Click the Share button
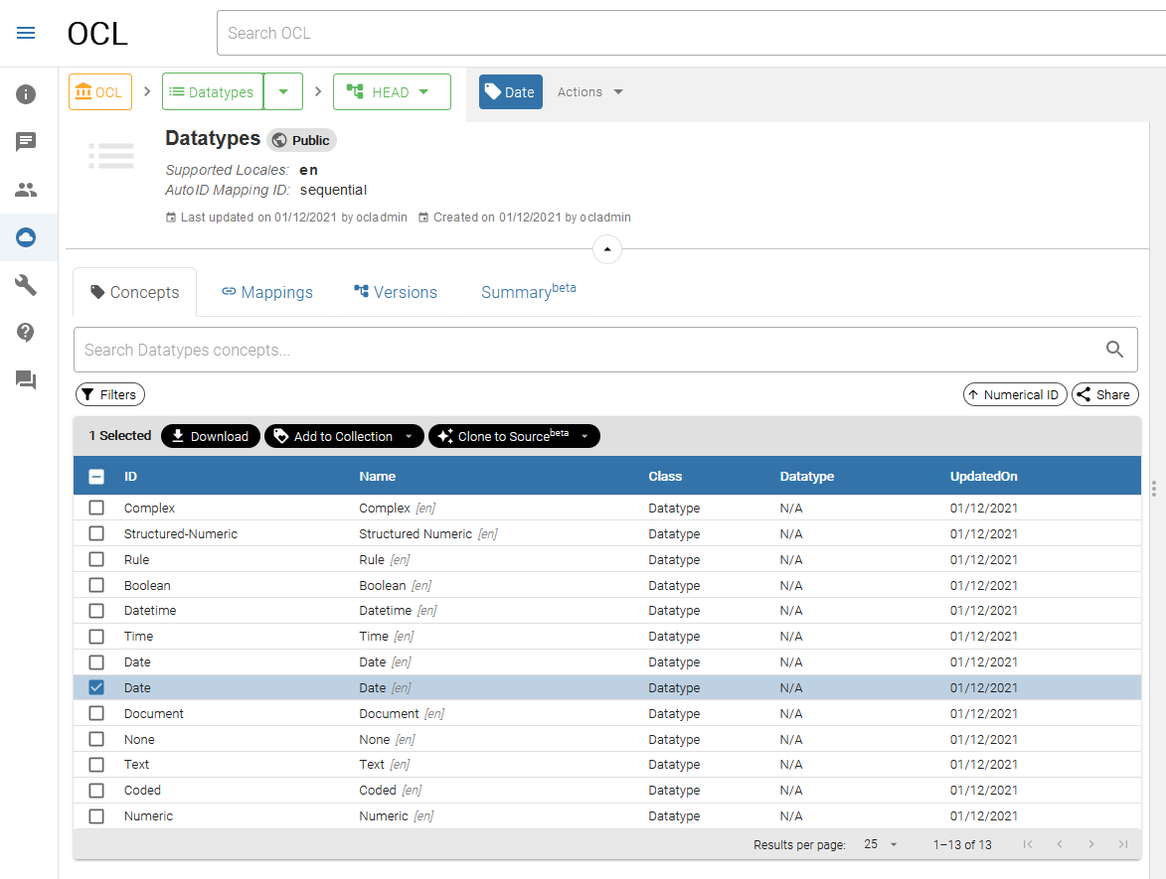Screen dimensions: 1166x879 [x=1104, y=394]
